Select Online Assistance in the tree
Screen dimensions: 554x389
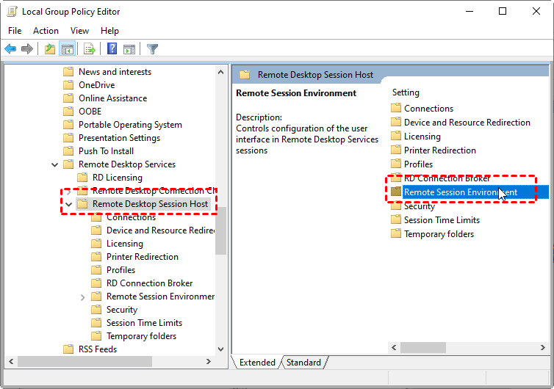[112, 98]
